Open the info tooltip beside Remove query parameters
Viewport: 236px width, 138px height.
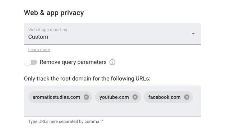tap(112, 62)
